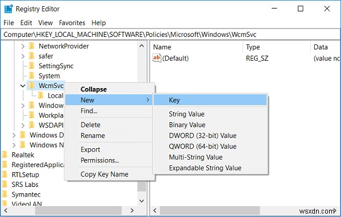Click the WcmSvc folder icon
The height and width of the screenshot is (217, 341).
(32, 85)
